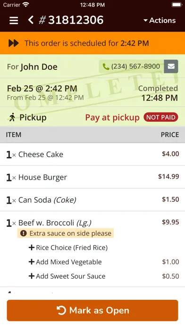Tap plus icon beside Add Mixed Vegetable

pos(32,262)
